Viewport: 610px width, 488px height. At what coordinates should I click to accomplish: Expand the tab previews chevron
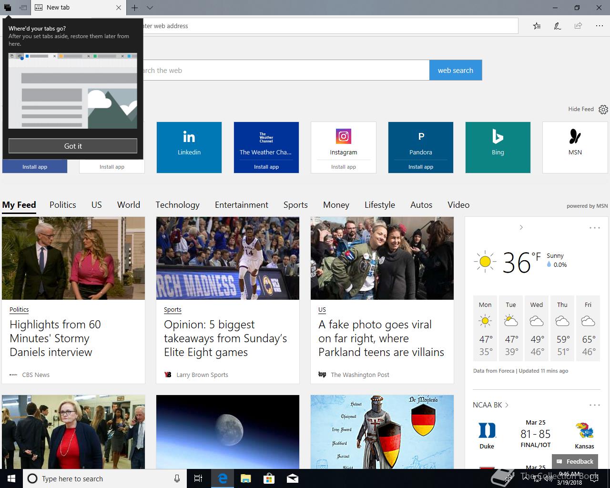coord(150,8)
